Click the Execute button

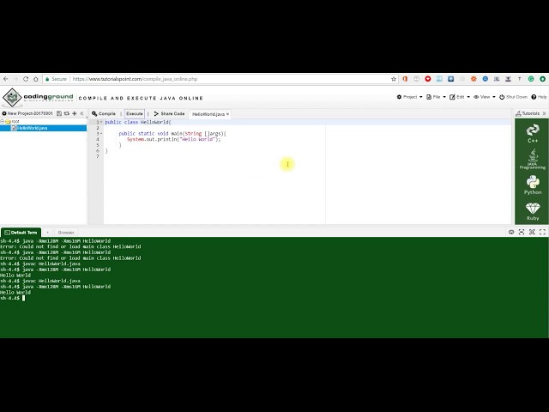pyautogui.click(x=135, y=114)
